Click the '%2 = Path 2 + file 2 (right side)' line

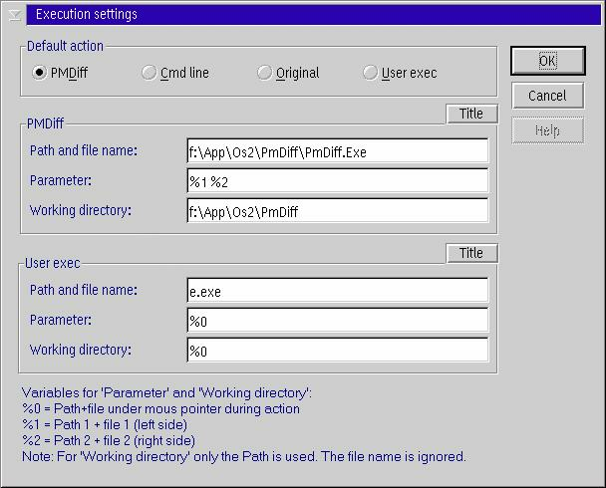coord(109,440)
